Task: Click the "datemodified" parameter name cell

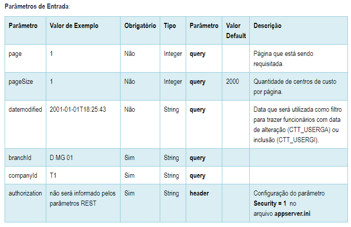Action: pyautogui.click(x=25, y=109)
